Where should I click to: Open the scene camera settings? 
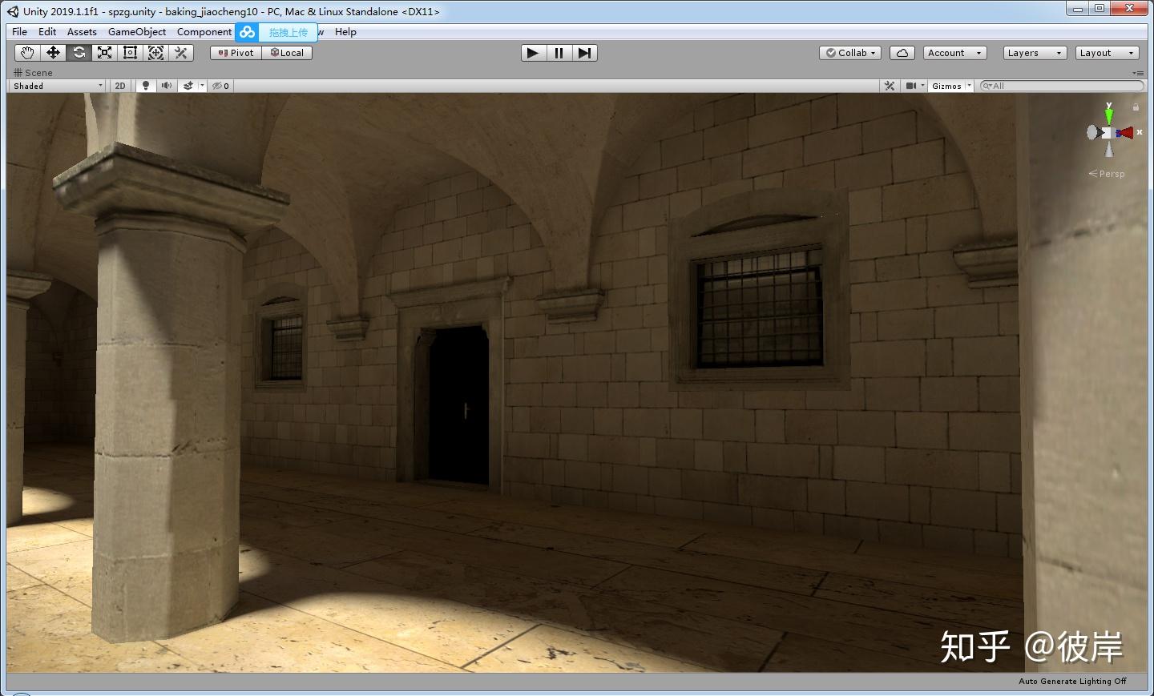point(914,86)
